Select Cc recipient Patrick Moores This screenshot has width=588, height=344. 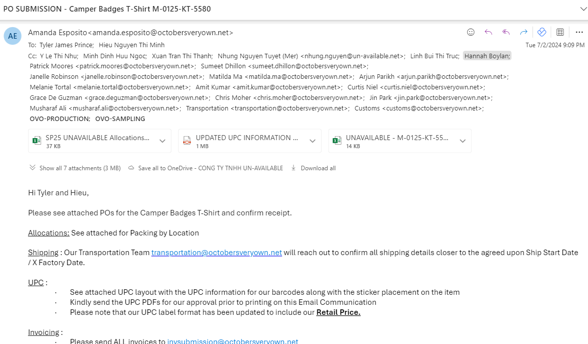coord(112,66)
